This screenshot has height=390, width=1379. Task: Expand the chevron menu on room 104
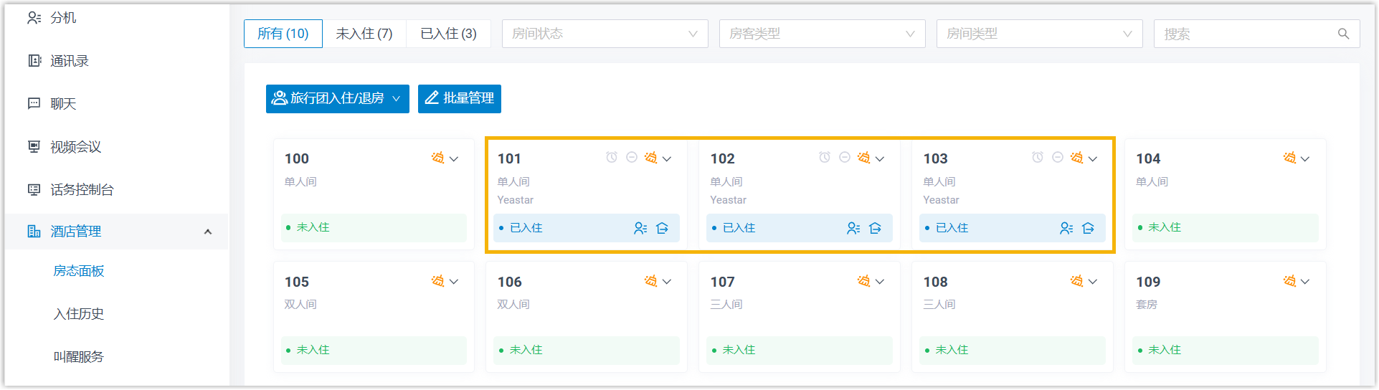pos(1305,158)
